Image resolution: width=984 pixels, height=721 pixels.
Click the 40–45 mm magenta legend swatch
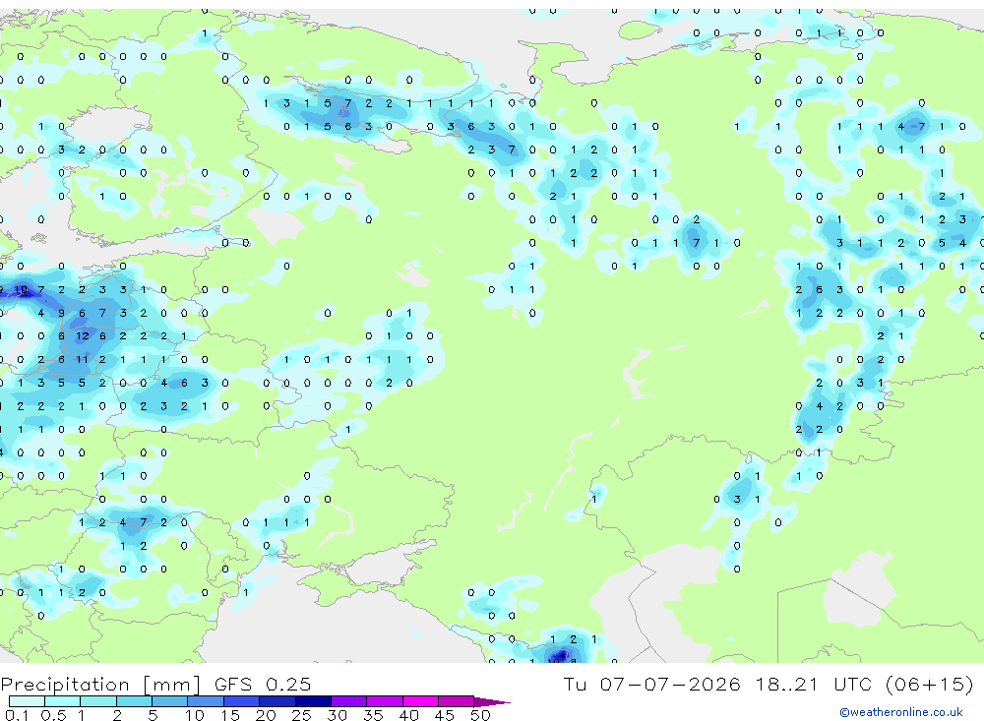coord(420,701)
